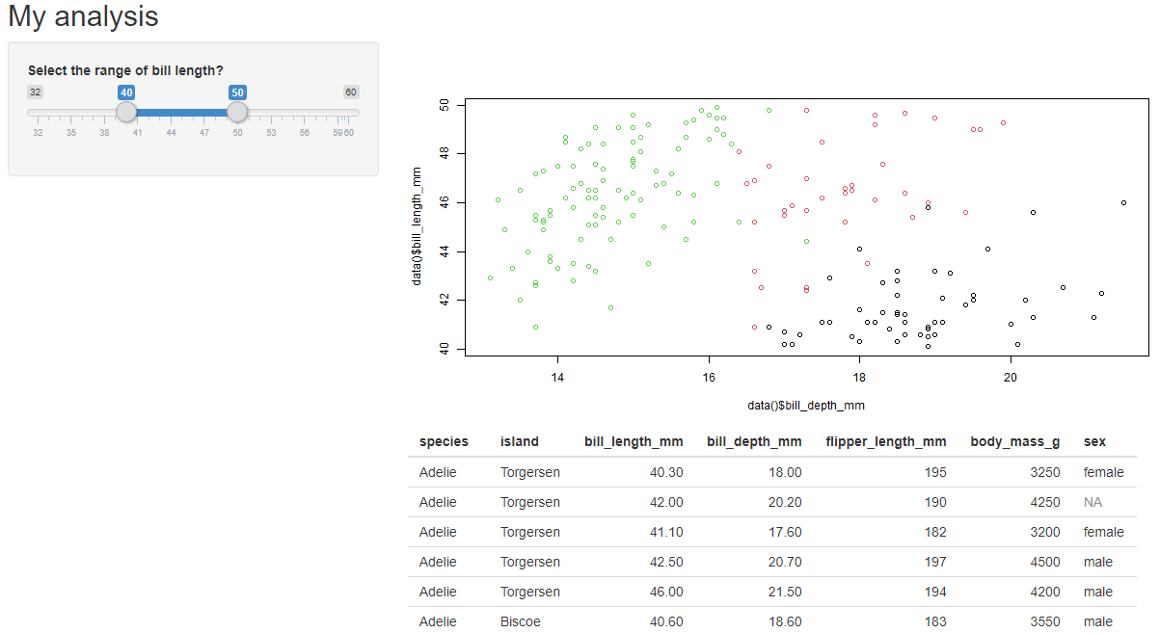Click the Biscoe island cell

click(x=521, y=621)
